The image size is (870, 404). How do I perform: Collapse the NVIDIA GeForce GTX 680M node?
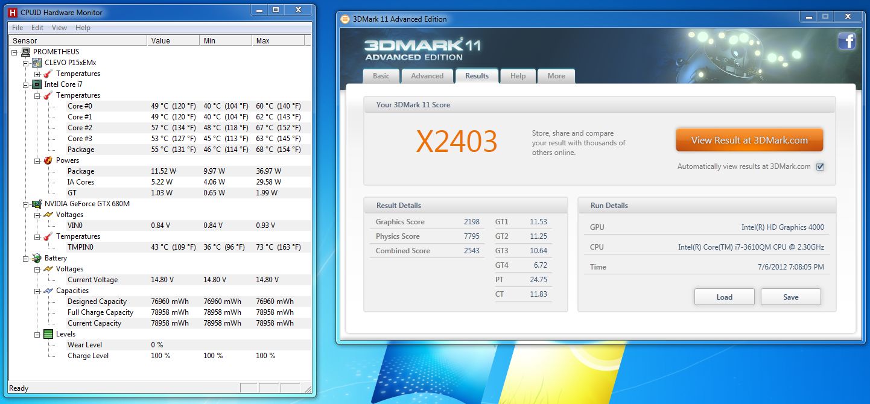pyautogui.click(x=26, y=204)
